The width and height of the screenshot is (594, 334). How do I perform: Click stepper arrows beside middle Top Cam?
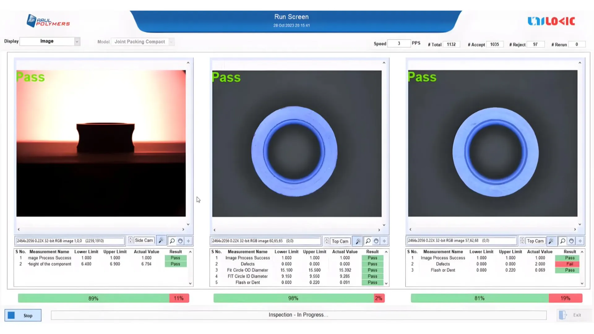(326, 241)
